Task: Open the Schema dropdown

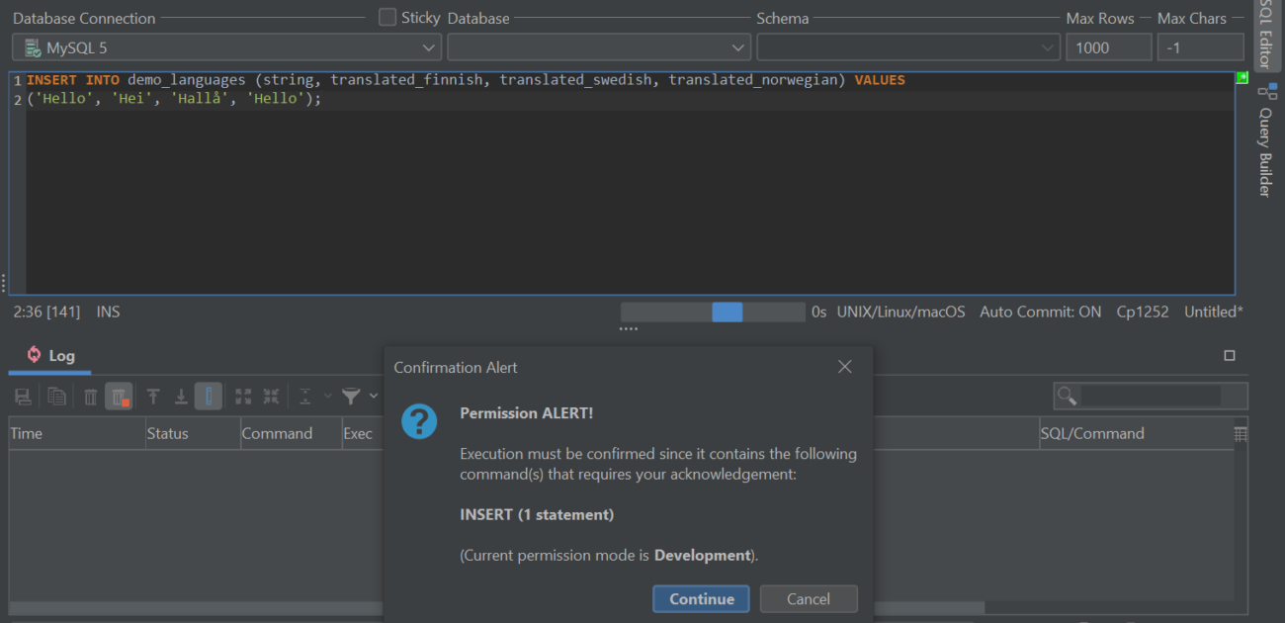Action: [908, 47]
